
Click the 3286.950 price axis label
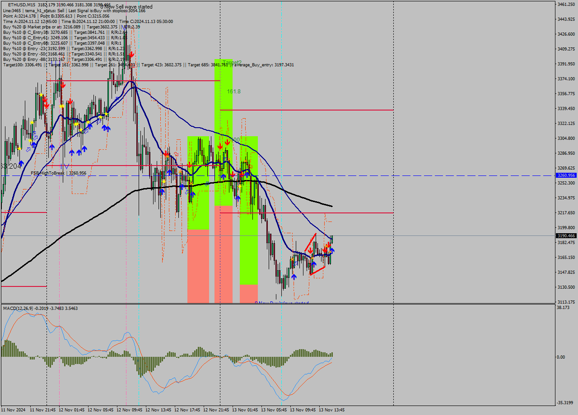click(566, 153)
